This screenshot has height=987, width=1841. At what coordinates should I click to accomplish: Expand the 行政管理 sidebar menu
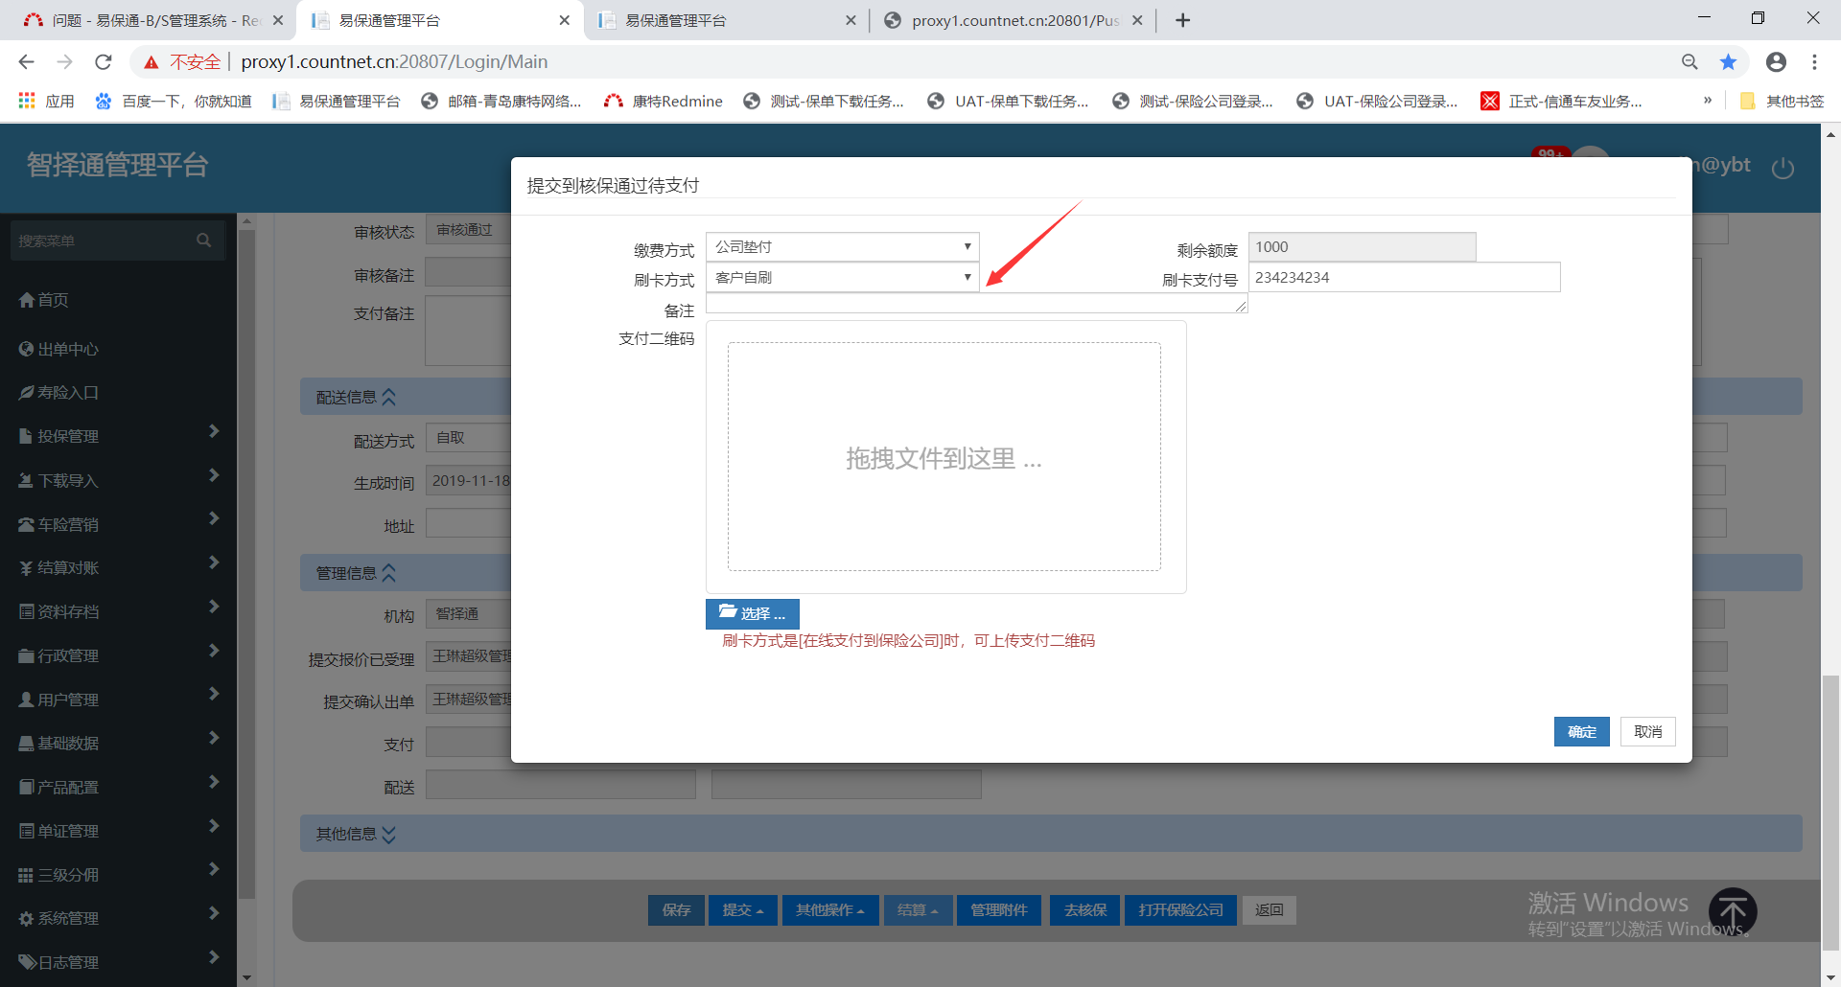tap(118, 655)
